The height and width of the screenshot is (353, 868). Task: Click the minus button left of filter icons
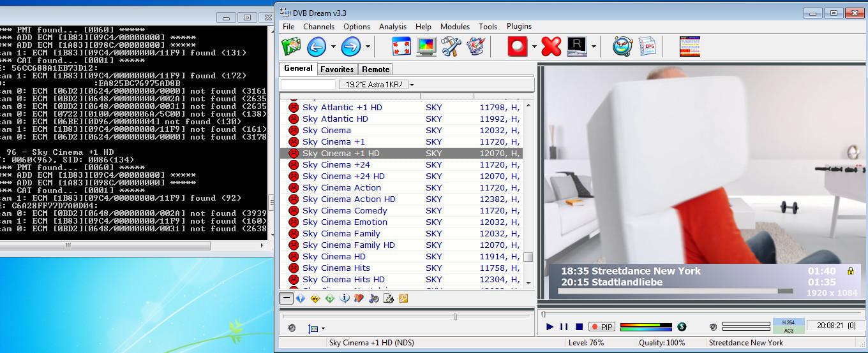coord(287,298)
